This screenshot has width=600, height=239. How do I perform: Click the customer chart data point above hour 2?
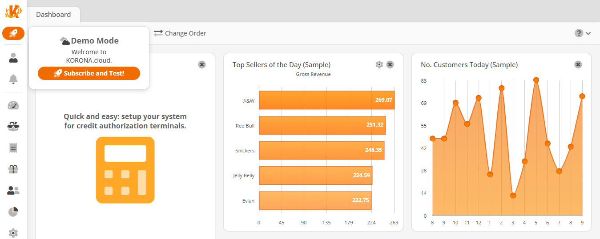502,88
